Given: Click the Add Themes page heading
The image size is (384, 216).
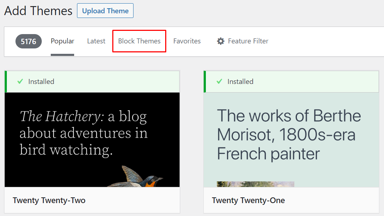Looking at the screenshot, I should click(38, 11).
